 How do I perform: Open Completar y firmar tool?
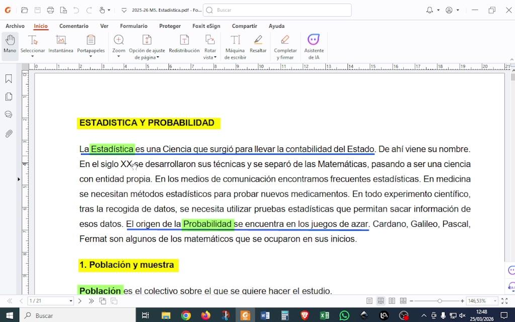(x=285, y=46)
